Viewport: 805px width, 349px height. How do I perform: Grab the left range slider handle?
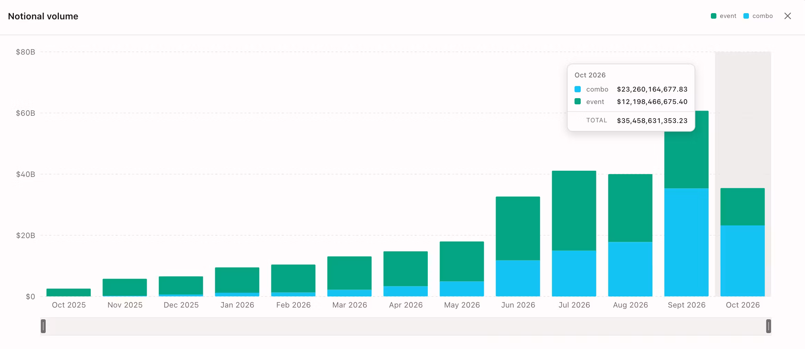[x=43, y=326]
